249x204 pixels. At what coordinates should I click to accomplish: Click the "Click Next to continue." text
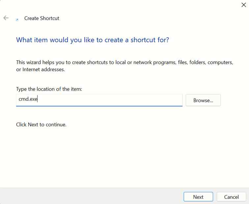(41, 125)
